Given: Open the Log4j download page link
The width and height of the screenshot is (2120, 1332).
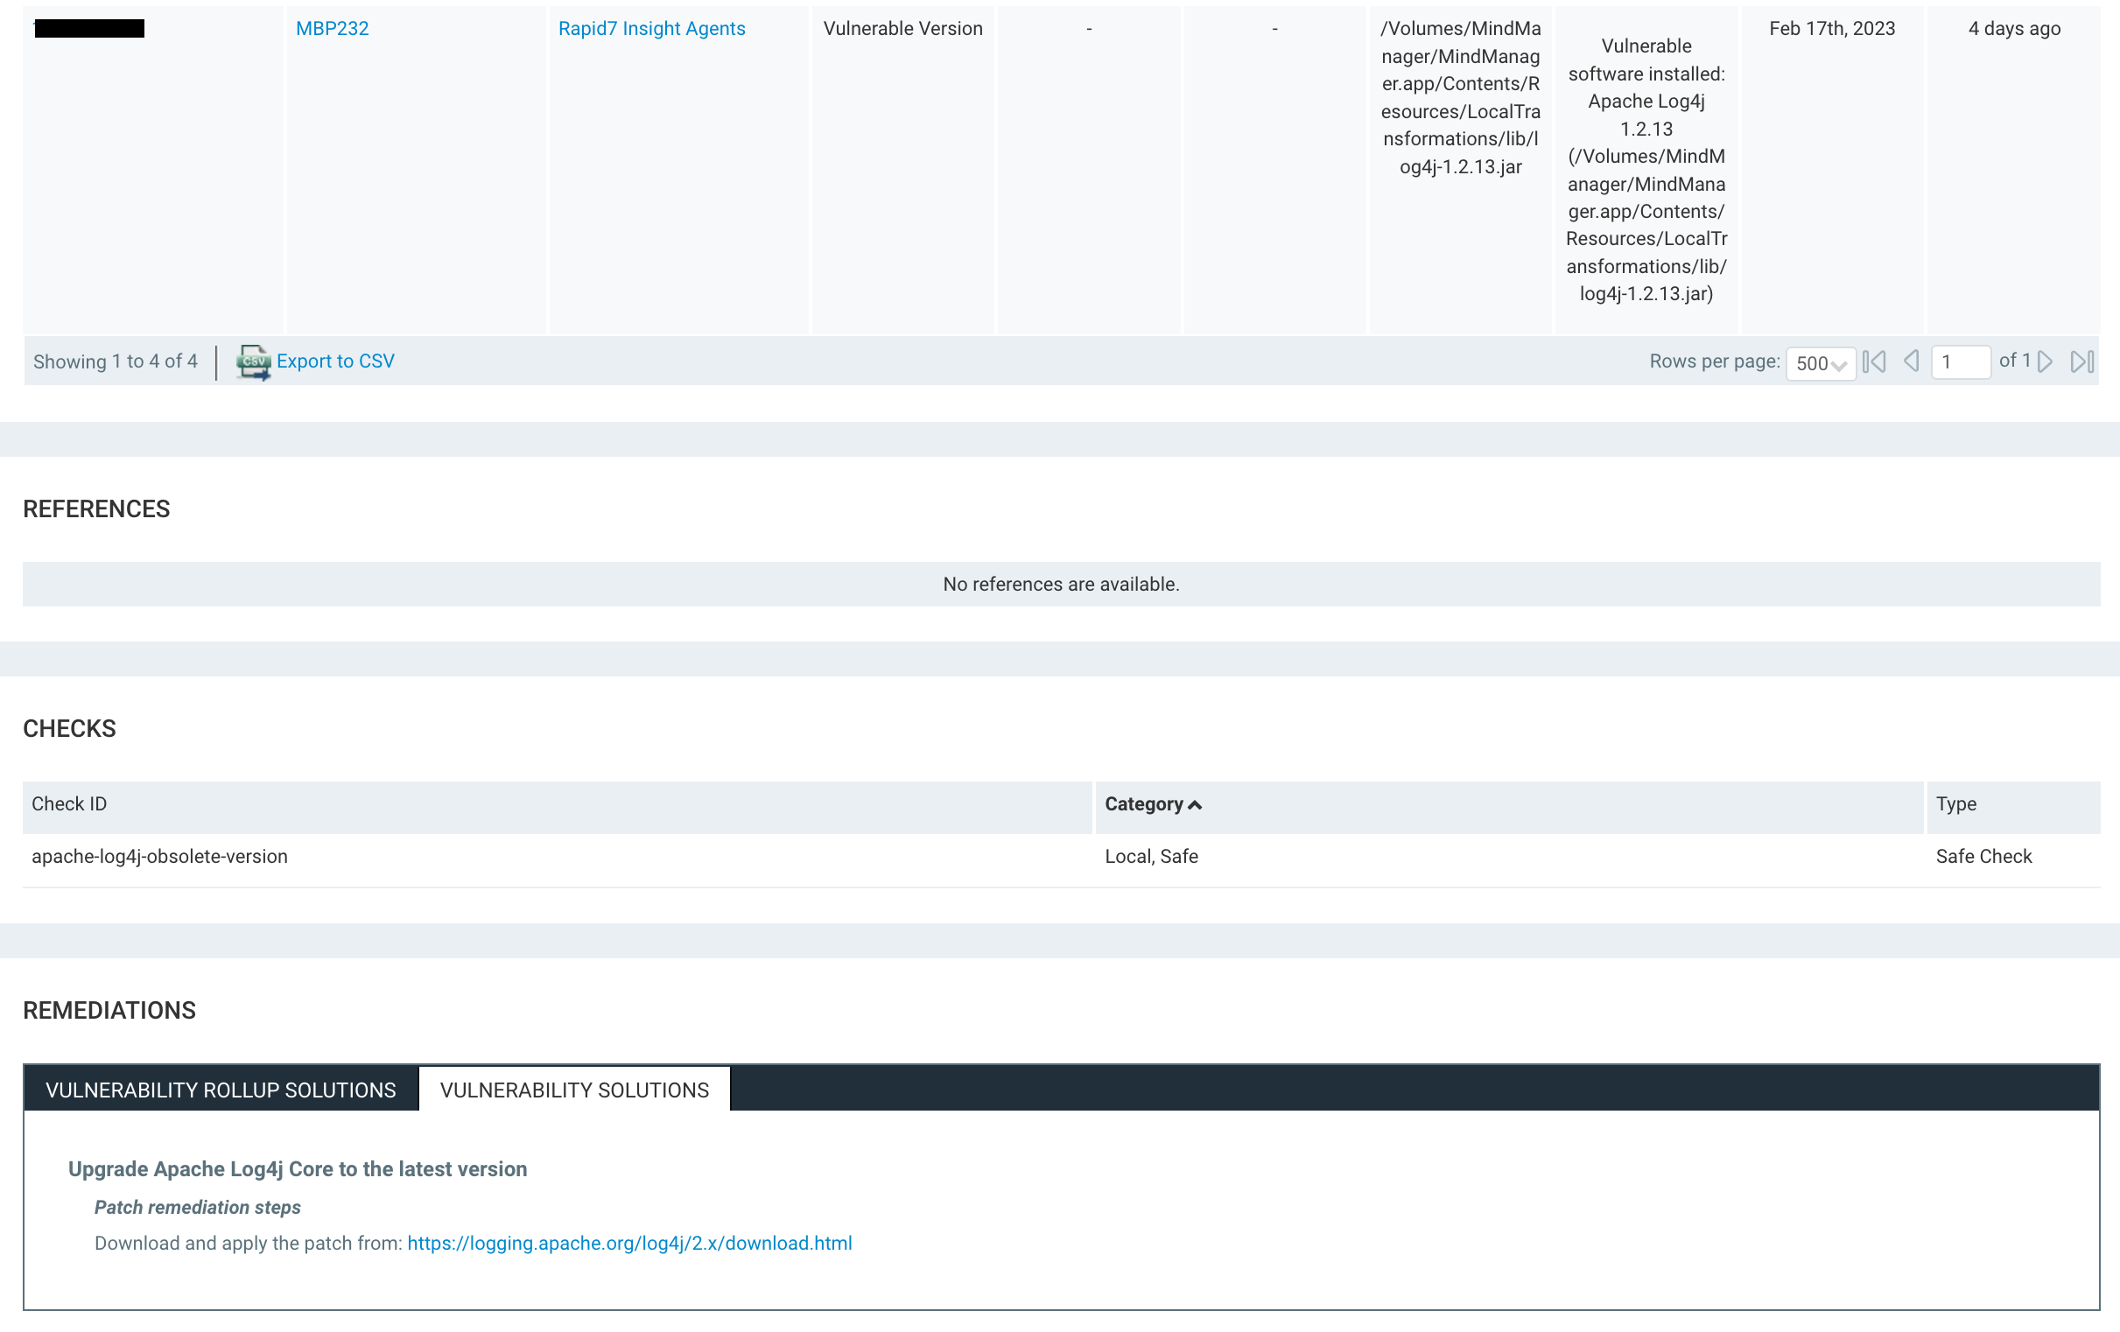Looking at the screenshot, I should coord(629,1243).
